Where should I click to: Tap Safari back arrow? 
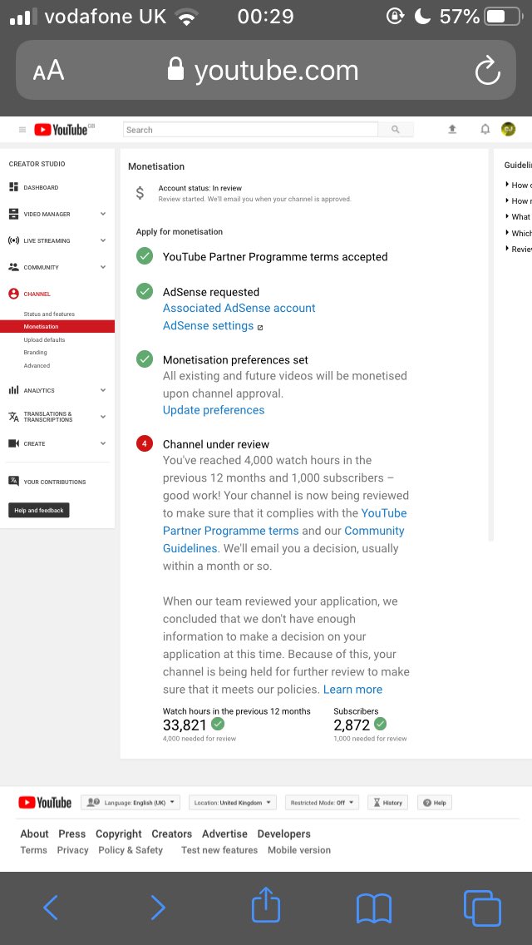click(51, 907)
